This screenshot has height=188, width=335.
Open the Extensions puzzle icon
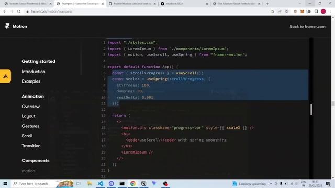click(x=308, y=11)
